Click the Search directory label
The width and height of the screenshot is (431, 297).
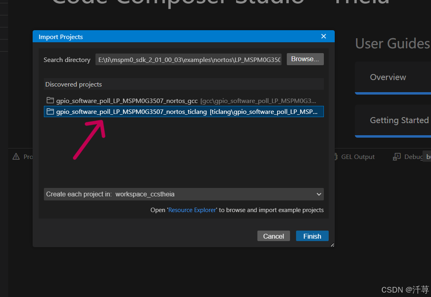[x=67, y=60]
